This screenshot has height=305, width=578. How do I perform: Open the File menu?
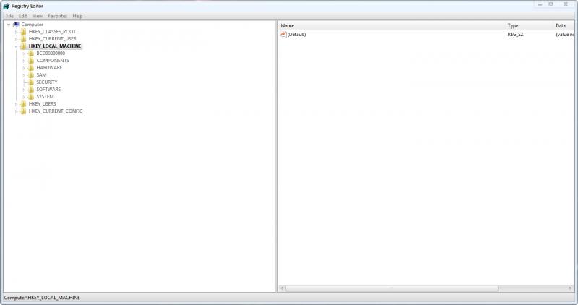pos(9,16)
